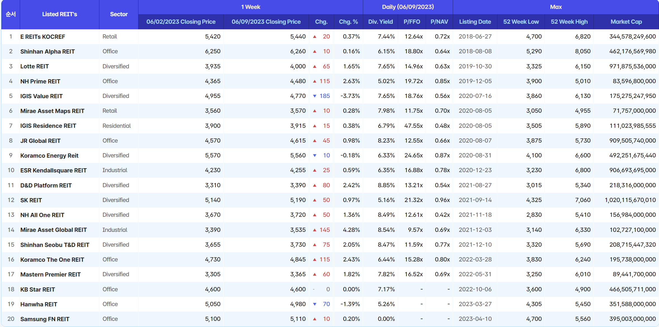Select the Mastern Premier REIT name
The width and height of the screenshot is (659, 327).
click(x=51, y=275)
